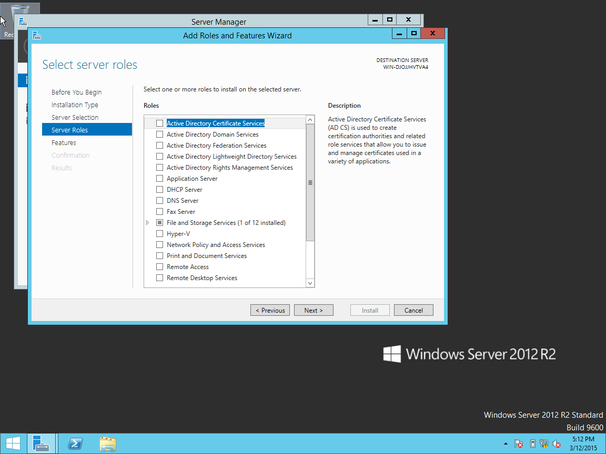Select the Fax Server checkbox
This screenshot has height=454, width=606.
click(159, 212)
